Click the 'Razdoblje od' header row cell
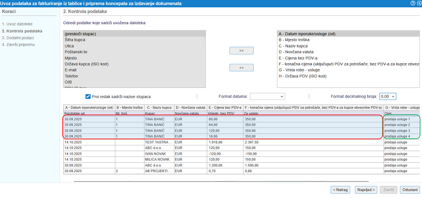The image size is (422, 198). (x=89, y=113)
